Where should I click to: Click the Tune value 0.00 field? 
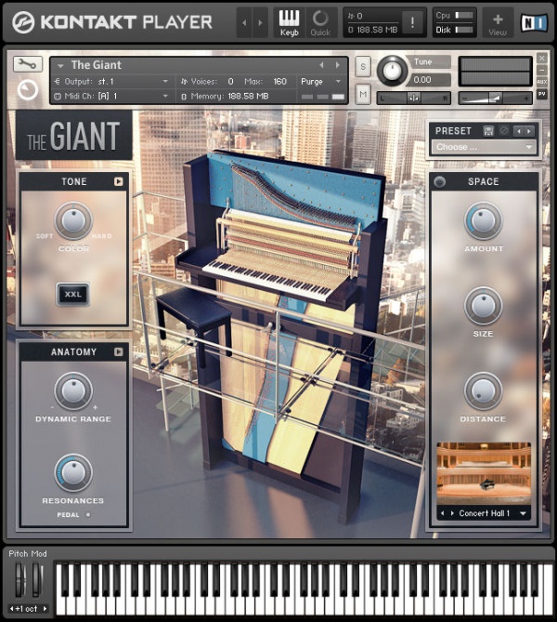tap(430, 80)
